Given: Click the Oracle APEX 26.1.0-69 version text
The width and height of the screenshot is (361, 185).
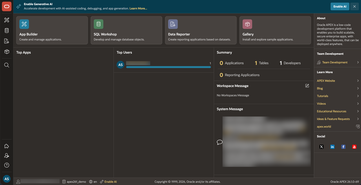Looking at the screenshot, I should tap(345, 182).
